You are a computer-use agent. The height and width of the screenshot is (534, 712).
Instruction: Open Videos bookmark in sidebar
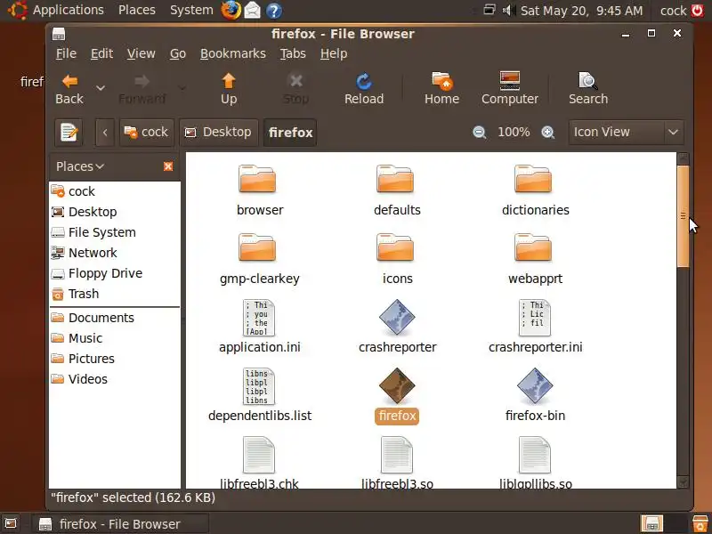point(115,379)
